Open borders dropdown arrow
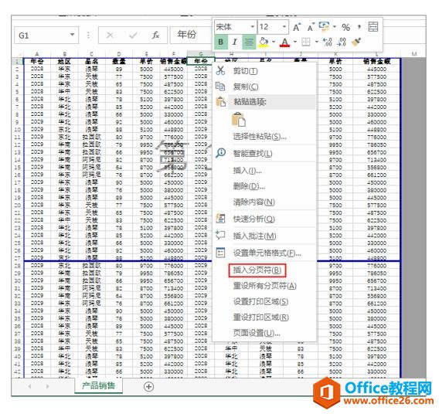The height and width of the screenshot is (414, 439). click(x=317, y=42)
